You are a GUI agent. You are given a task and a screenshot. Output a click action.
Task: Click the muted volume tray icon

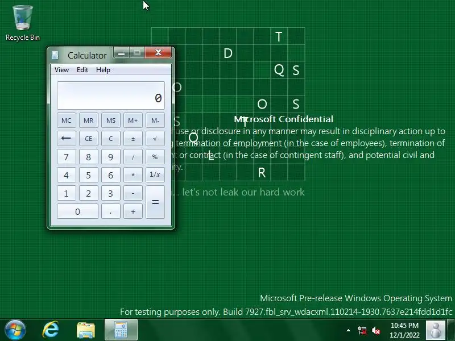point(376,331)
